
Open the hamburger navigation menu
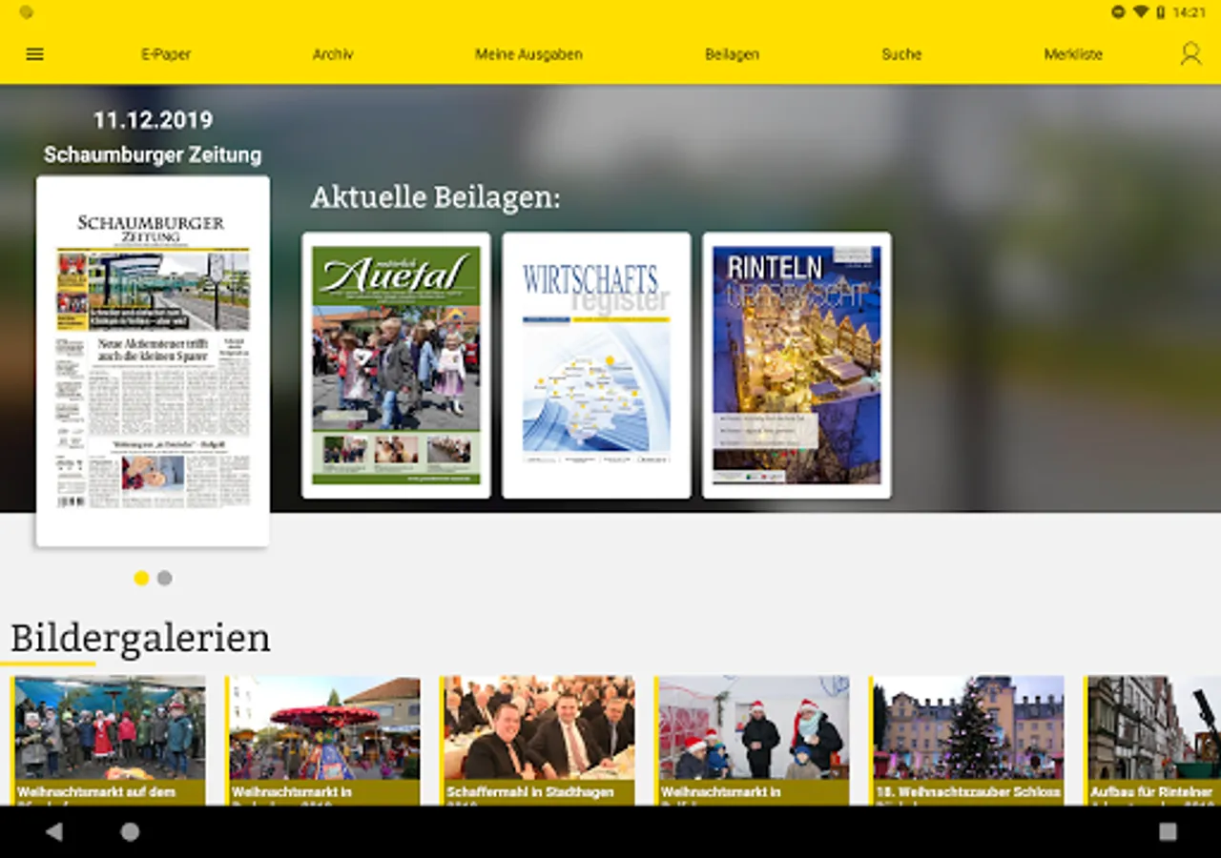coord(35,54)
